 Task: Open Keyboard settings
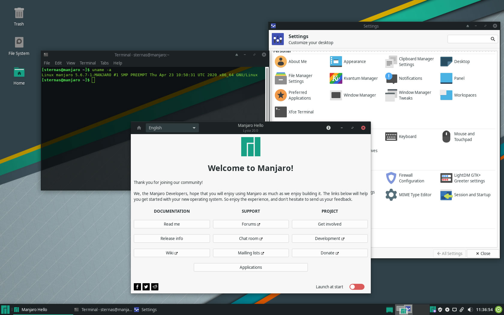tap(401, 136)
